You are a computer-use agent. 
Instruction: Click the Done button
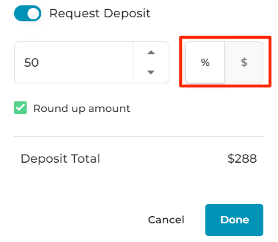tap(234, 220)
